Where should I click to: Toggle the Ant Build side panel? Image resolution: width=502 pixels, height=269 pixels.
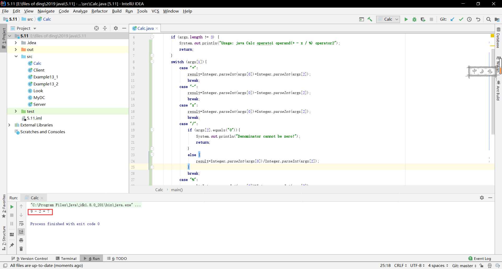click(498, 90)
